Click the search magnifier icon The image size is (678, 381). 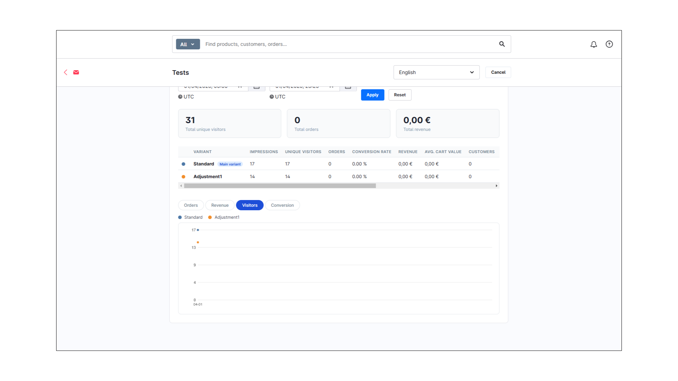[502, 44]
